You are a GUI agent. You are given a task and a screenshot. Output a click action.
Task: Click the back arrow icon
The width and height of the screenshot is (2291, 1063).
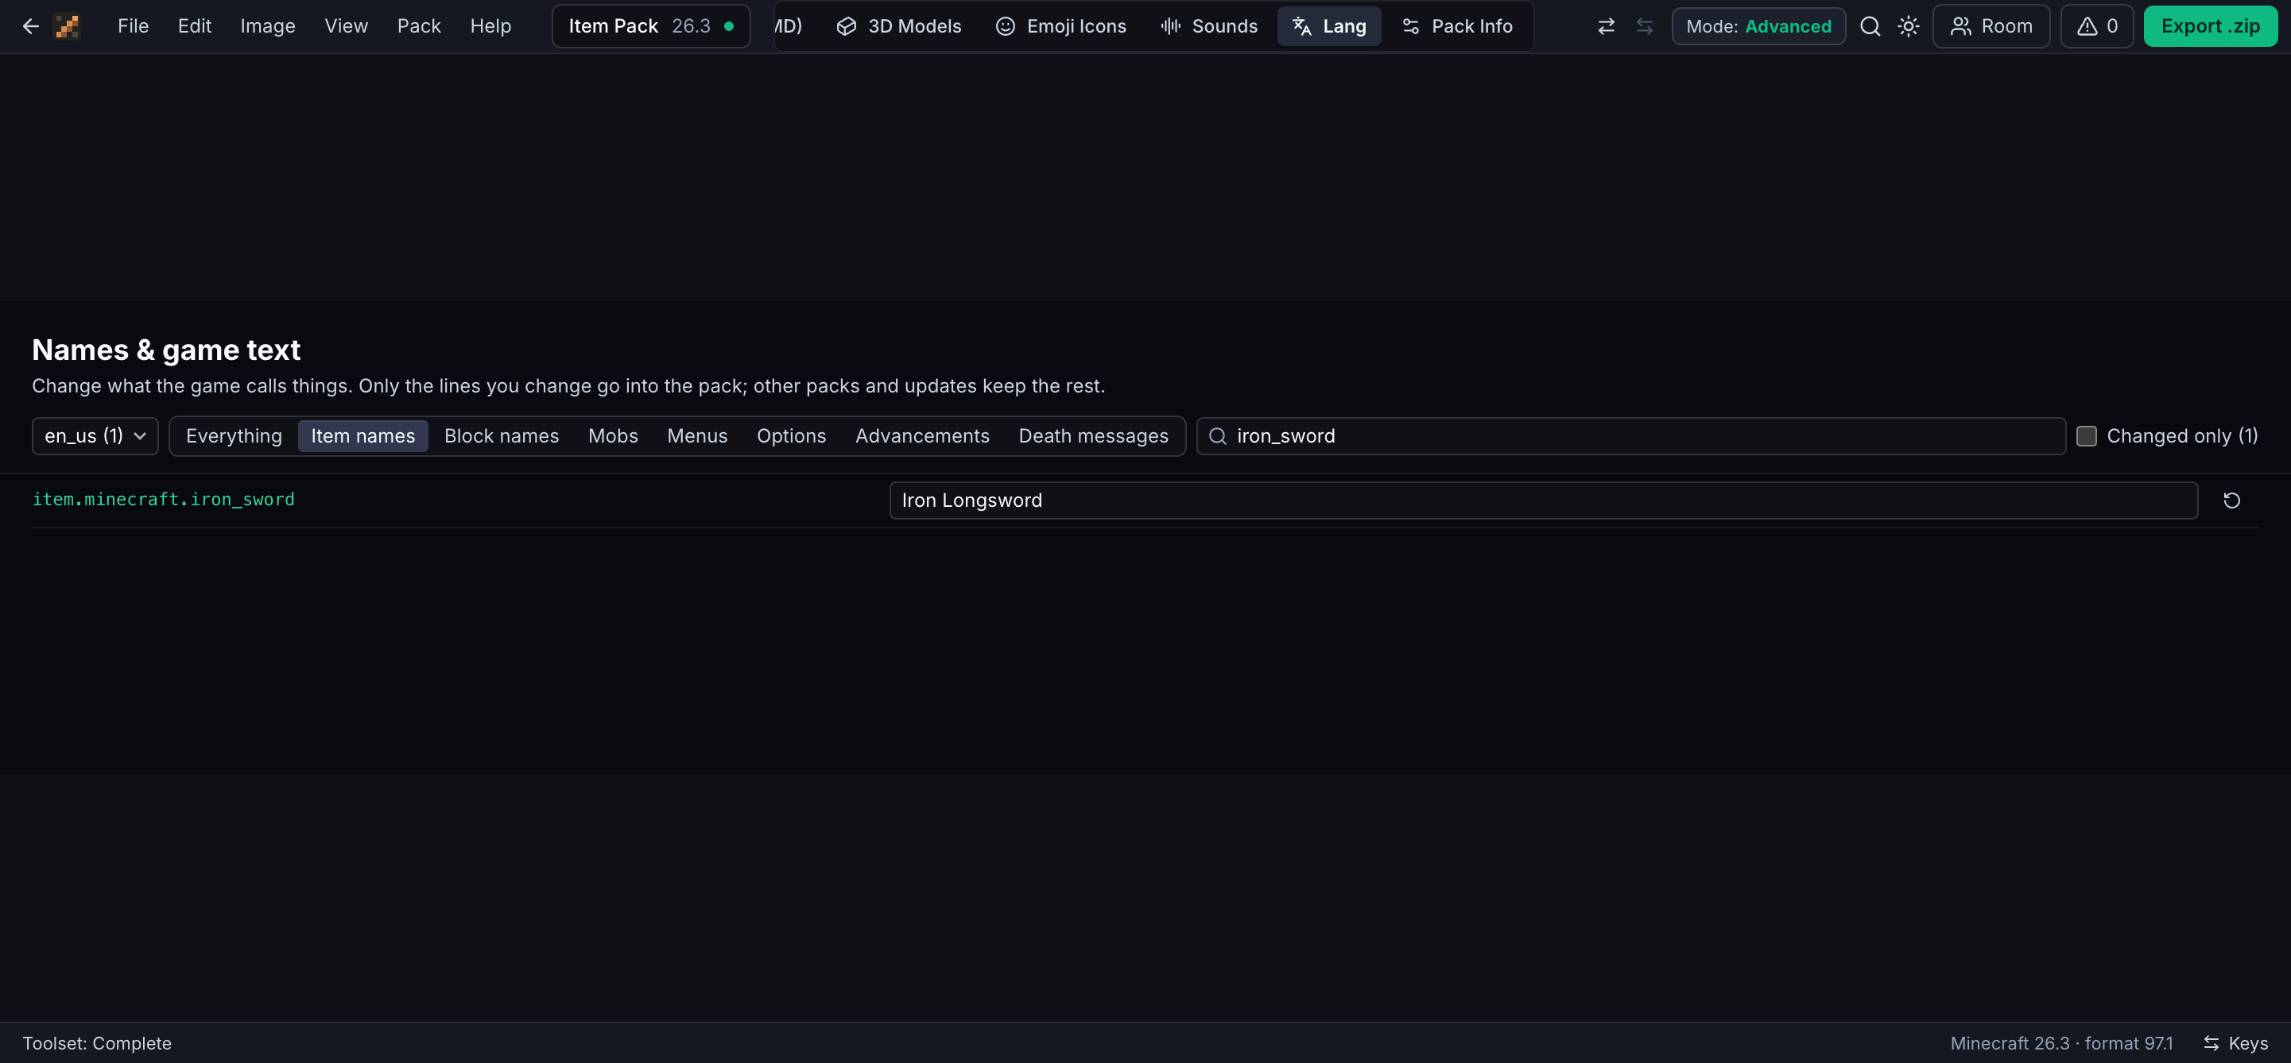(x=30, y=27)
